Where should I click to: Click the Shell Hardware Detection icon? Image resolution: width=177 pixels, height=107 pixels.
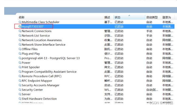(20, 99)
